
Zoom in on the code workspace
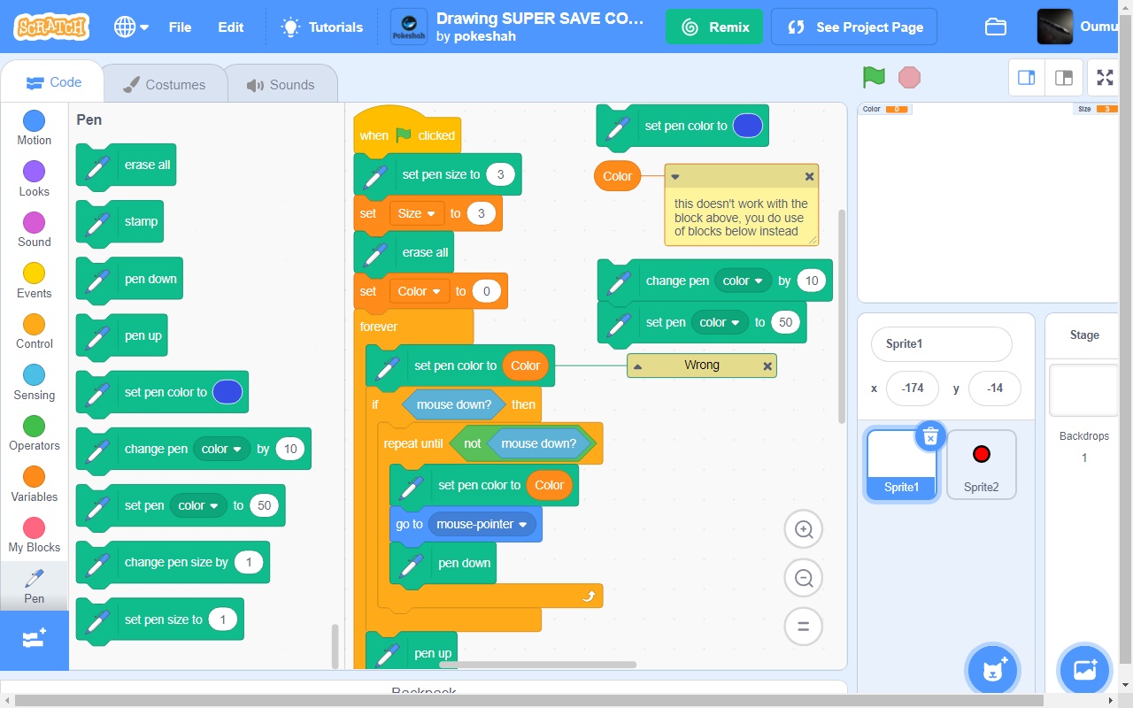click(x=803, y=528)
